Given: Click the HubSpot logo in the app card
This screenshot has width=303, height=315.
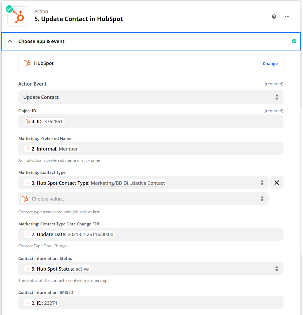Looking at the screenshot, I should coord(27,63).
